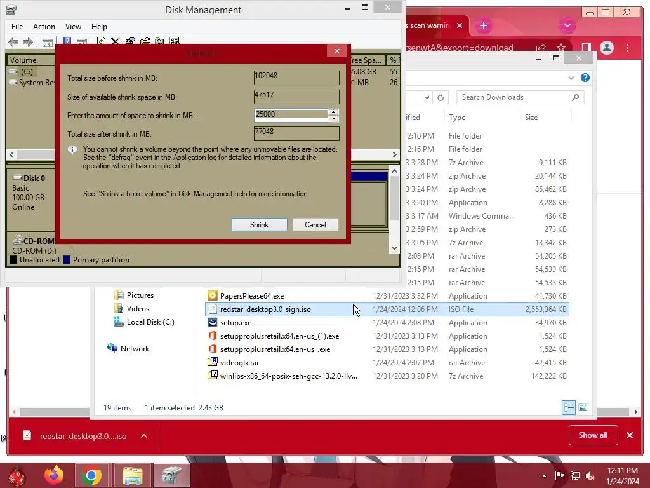Expand the Explorer ribbon chevron
This screenshot has width=650, height=488.
(571, 78)
